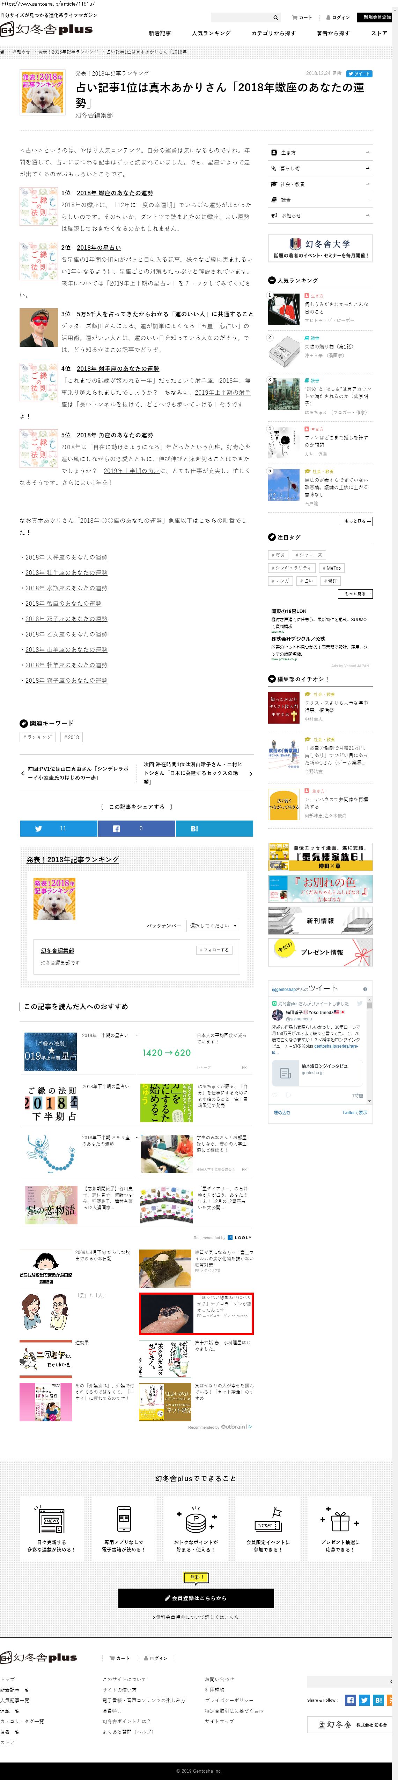Viewport: 398px width, 1780px height.
Task: Click footer Facebook follow icon
Action: pos(351,1701)
